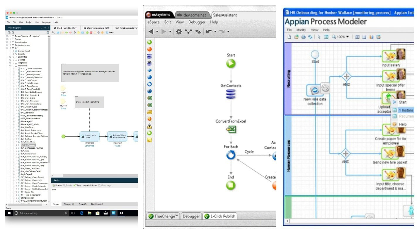Screen dimensions: 419x234
Task: Select the warning triangle tool in OutSystems toolbox
Action: [149, 126]
